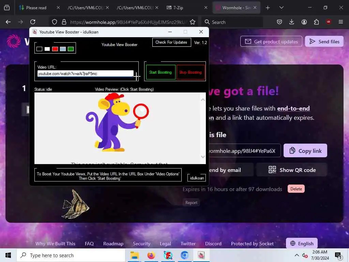Click the idulkoan button in the booster window
Image resolution: width=349 pixels, height=262 pixels.
197,178
